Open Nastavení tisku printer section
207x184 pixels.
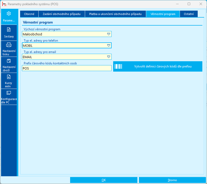9,49
